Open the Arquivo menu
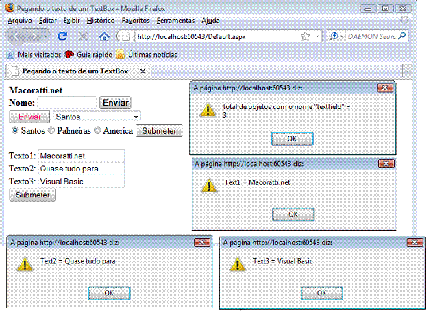The width and height of the screenshot is (433, 316). tap(20, 21)
